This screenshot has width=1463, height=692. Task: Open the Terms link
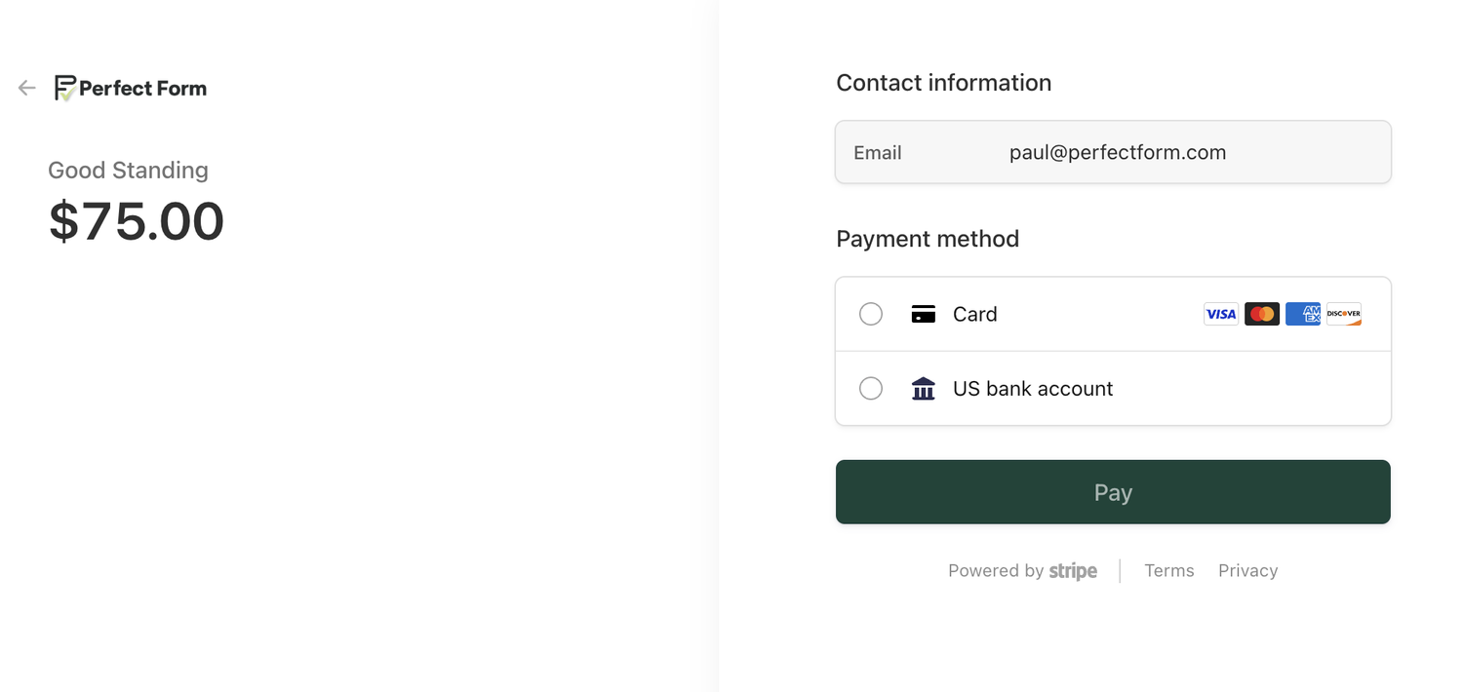[1169, 571]
